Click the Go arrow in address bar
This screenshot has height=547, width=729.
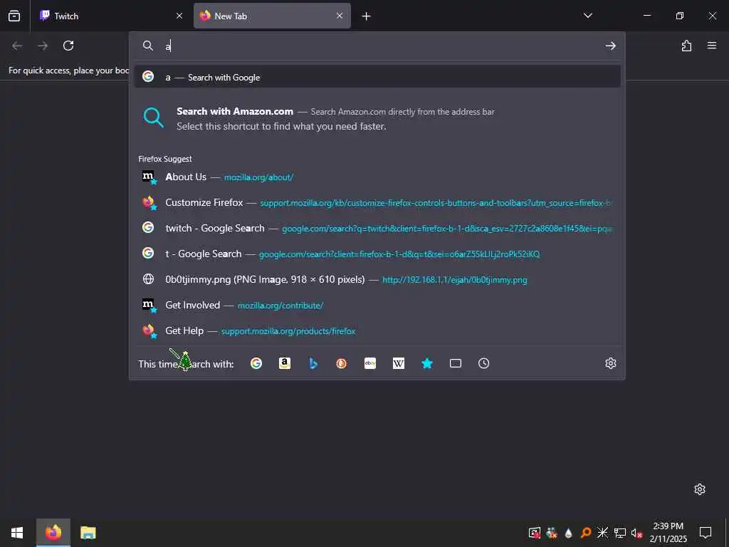(610, 46)
